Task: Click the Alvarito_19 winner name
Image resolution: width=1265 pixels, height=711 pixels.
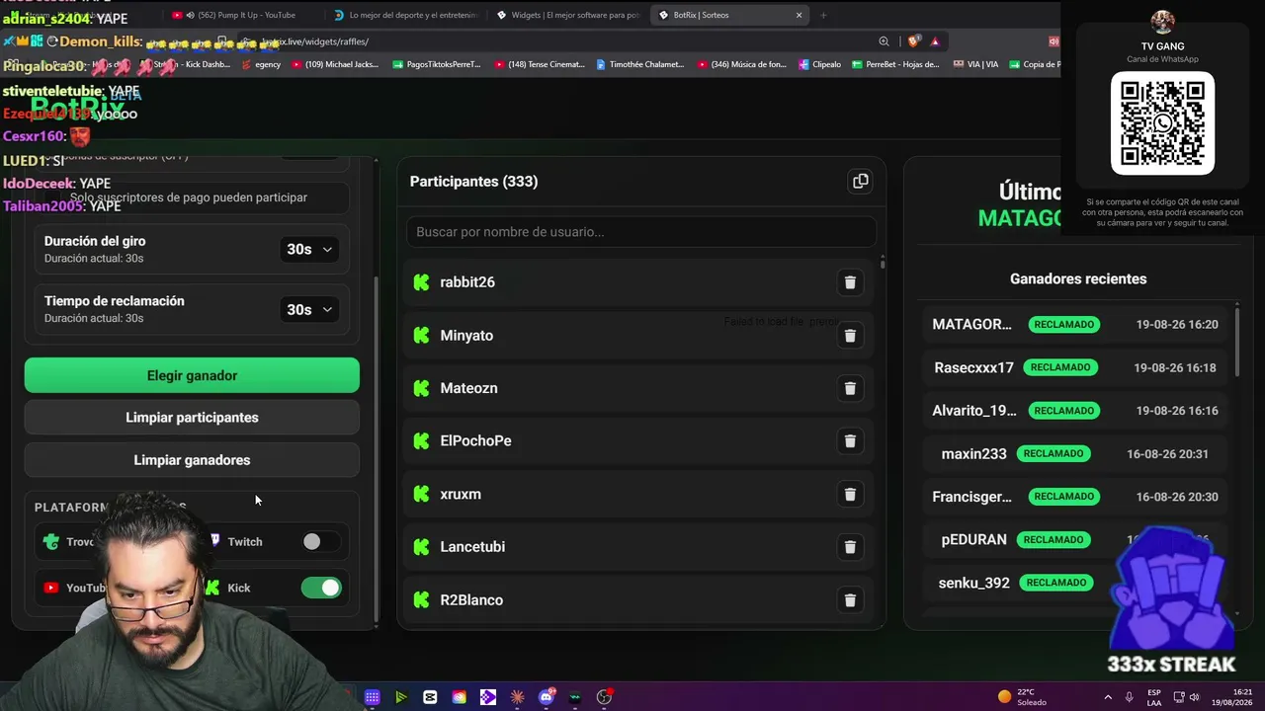Action: pyautogui.click(x=974, y=411)
